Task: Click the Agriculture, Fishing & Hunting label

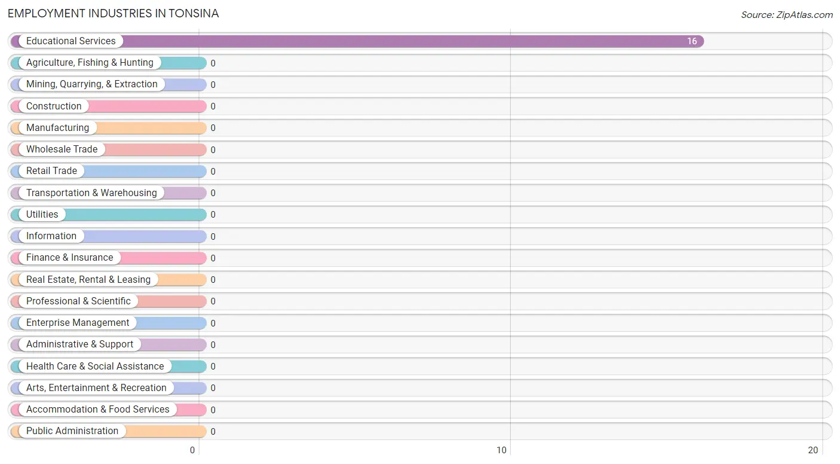Action: (x=90, y=63)
